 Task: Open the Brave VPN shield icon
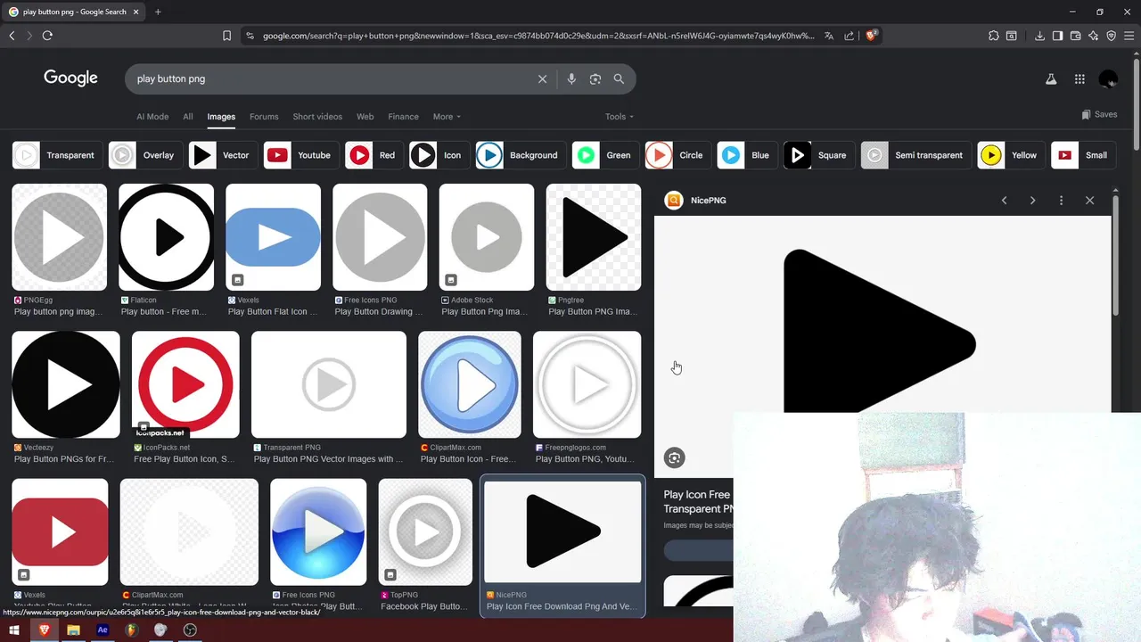1112,36
